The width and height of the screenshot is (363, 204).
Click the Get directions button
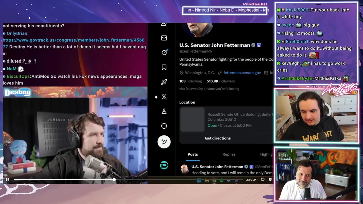(218, 138)
